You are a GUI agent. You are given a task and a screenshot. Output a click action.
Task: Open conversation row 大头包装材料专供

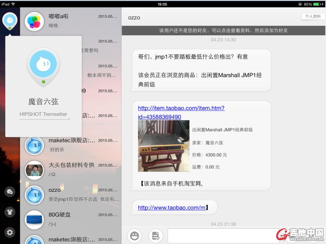pyautogui.click(x=71, y=170)
